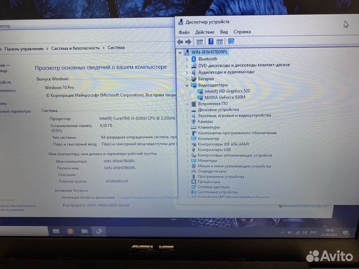Show hidden tray icons with the up arrow
The image size is (359, 269).
point(283,233)
